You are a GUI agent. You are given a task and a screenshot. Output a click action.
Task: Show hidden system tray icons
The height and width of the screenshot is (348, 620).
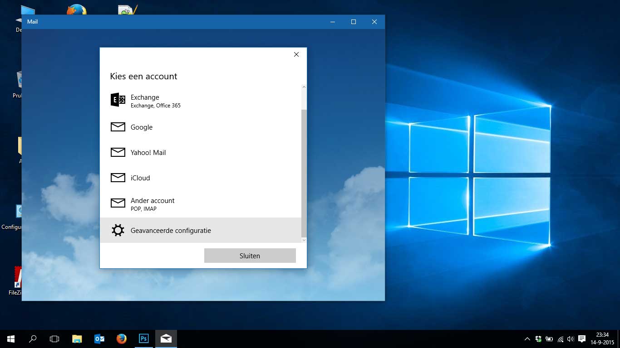tap(527, 339)
